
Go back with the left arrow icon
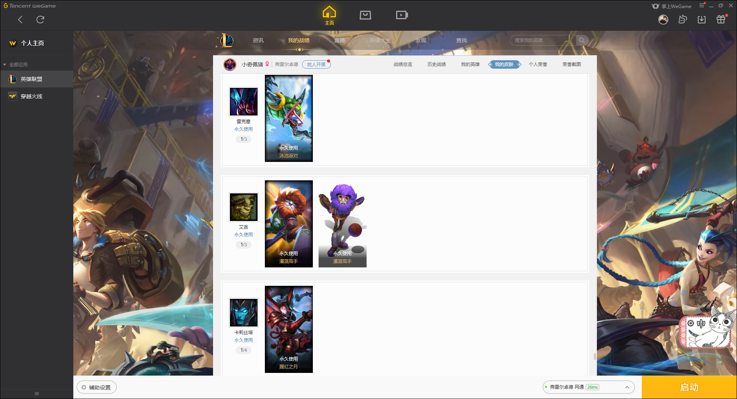coord(20,20)
